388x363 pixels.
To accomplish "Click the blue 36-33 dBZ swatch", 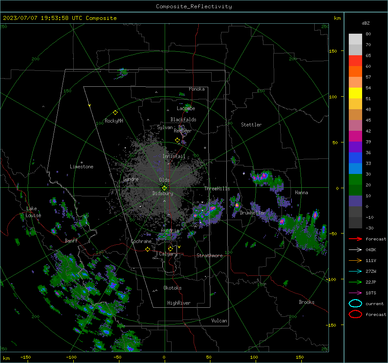I will (355, 158).
